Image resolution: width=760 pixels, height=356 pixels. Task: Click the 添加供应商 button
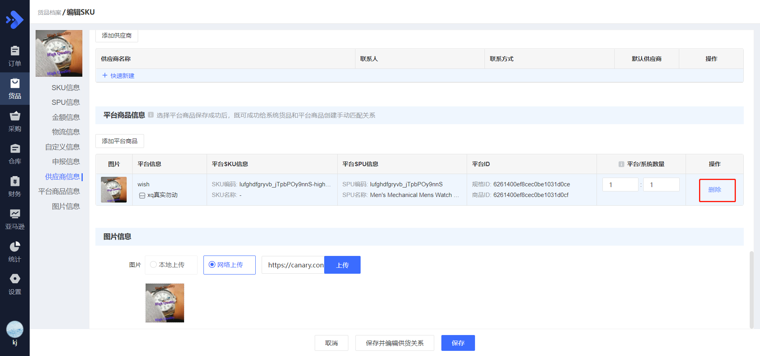tap(117, 36)
